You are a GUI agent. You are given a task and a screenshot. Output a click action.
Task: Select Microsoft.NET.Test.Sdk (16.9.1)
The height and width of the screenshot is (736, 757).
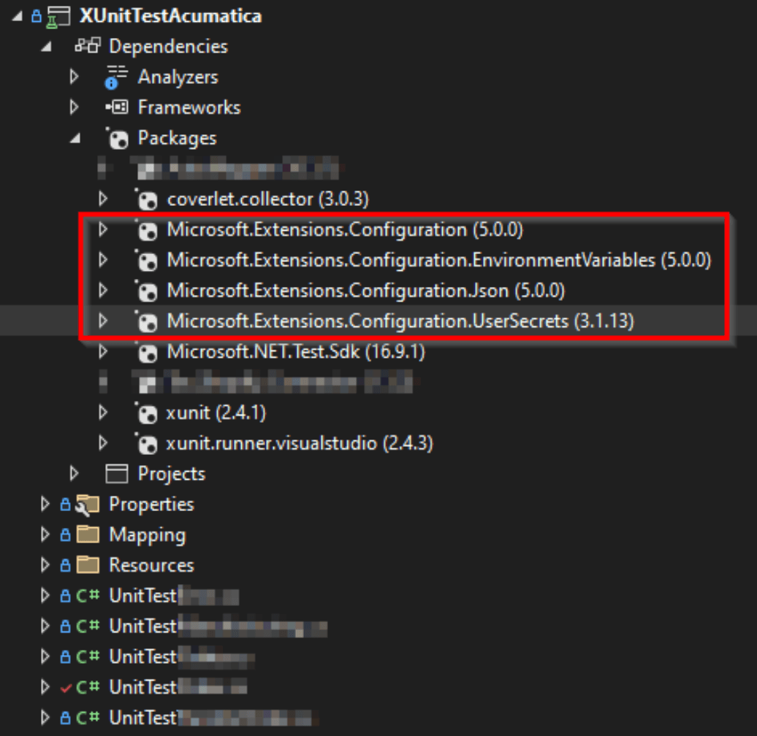click(x=296, y=352)
